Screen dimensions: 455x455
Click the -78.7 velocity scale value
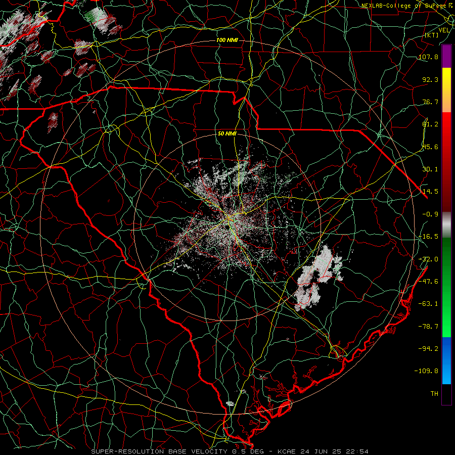tap(429, 327)
